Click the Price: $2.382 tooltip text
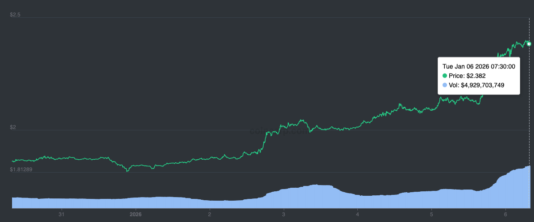534x222 pixels. pos(467,76)
